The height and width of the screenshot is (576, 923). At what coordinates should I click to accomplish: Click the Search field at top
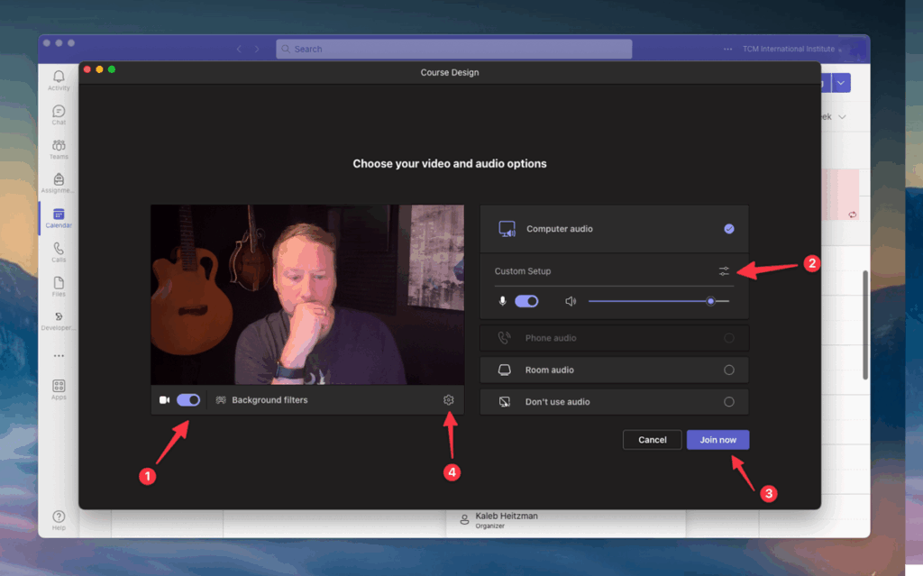point(453,49)
